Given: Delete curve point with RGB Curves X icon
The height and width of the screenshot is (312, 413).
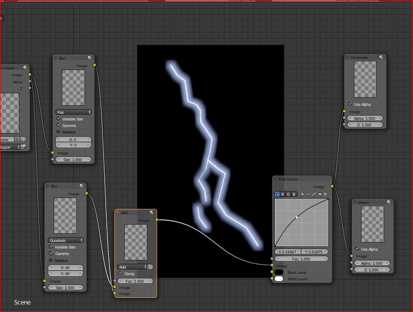Looking at the screenshot, I should click(x=325, y=194).
